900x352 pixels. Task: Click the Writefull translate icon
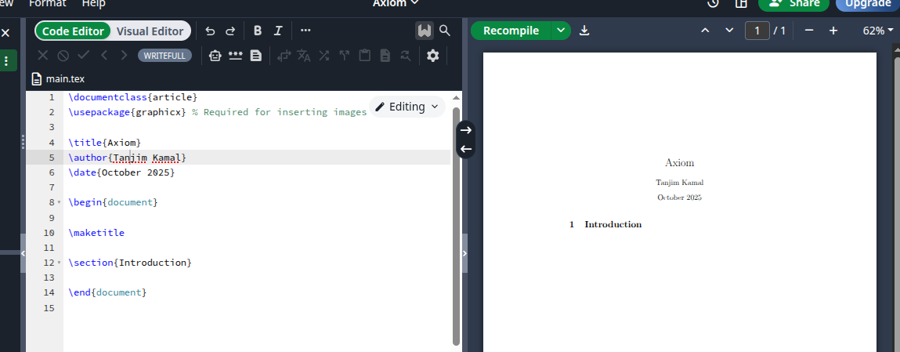304,56
